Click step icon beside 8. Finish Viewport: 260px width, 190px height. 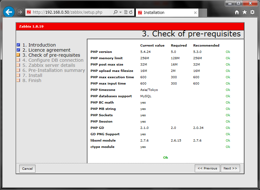18,80
